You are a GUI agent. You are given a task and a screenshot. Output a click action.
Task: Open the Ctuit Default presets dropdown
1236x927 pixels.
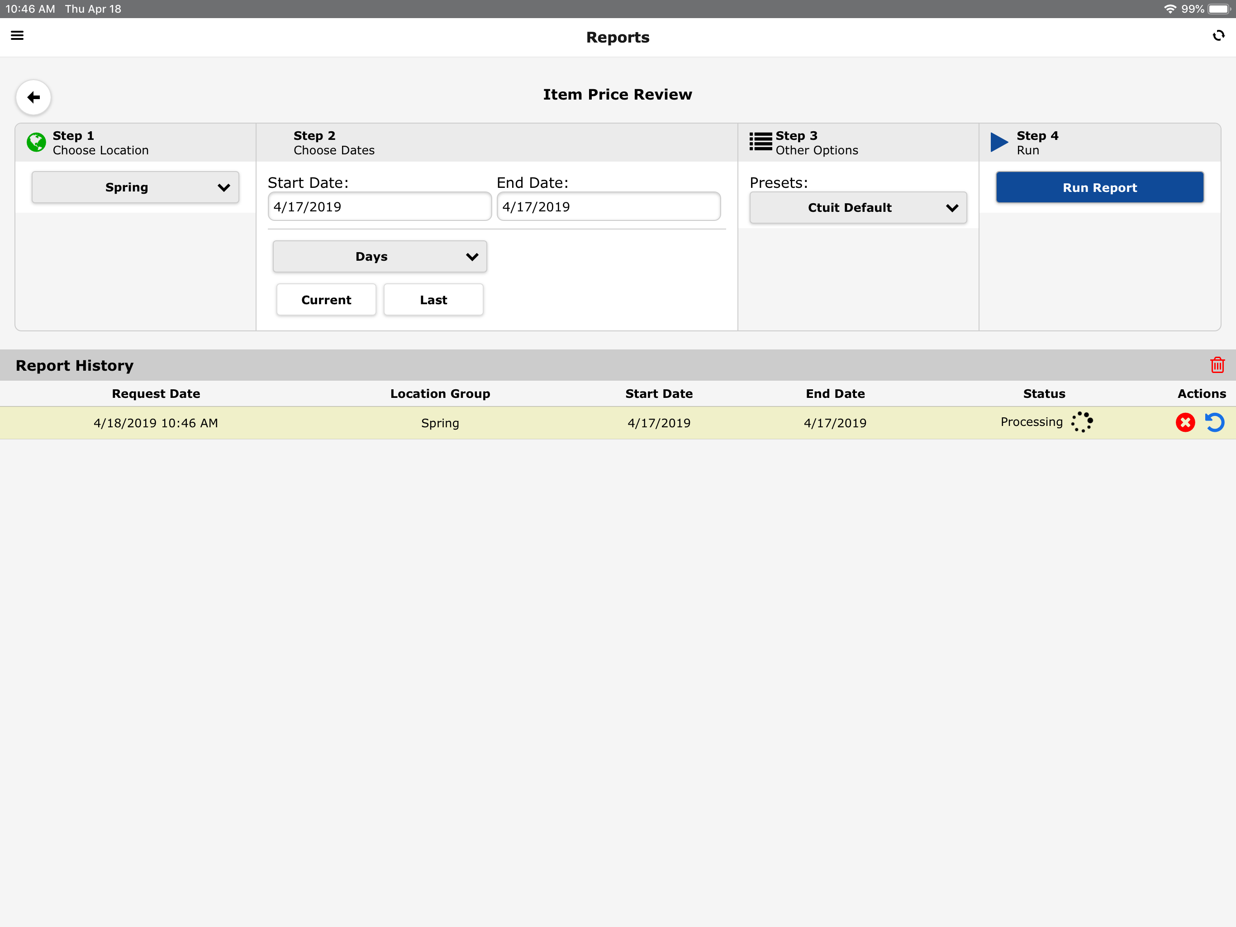point(858,208)
